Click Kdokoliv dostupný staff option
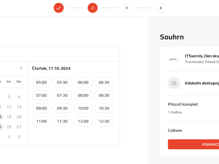Image resolution: width=219 pixels, height=164 pixels. (x=202, y=83)
